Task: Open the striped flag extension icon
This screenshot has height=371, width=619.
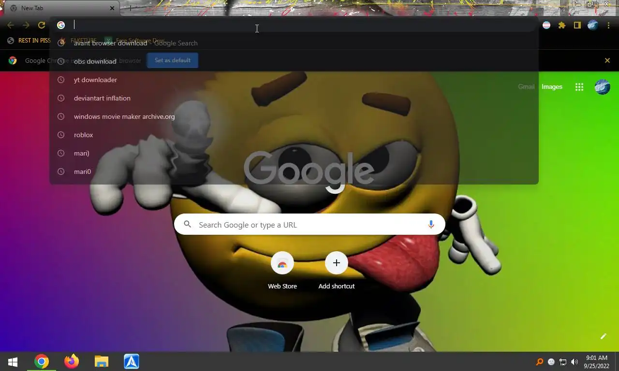Action: [546, 25]
